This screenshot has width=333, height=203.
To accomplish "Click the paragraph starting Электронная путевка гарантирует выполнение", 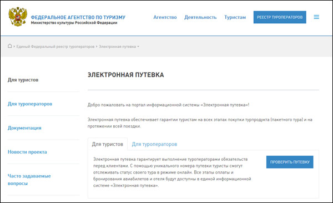I will click(x=172, y=172).
